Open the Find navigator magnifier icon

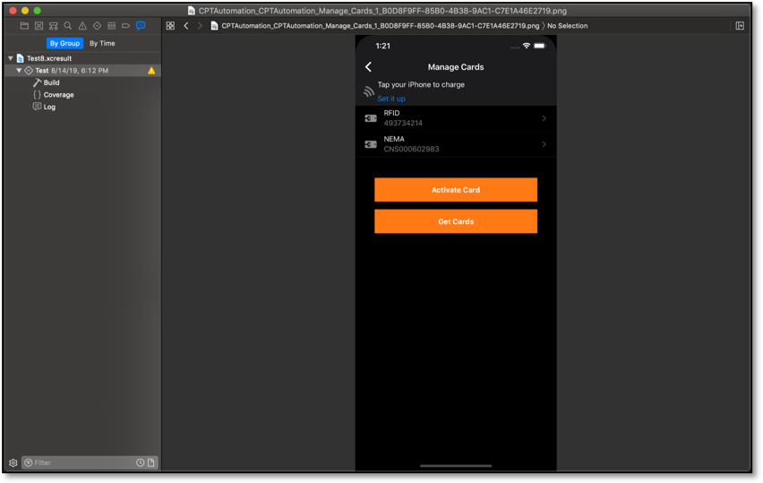pos(68,26)
